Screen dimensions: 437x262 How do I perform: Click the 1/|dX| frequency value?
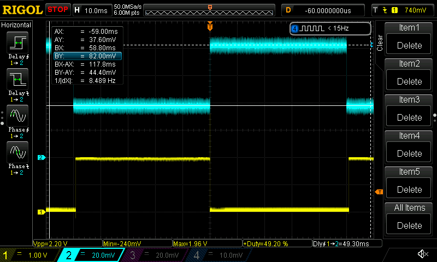point(102,81)
